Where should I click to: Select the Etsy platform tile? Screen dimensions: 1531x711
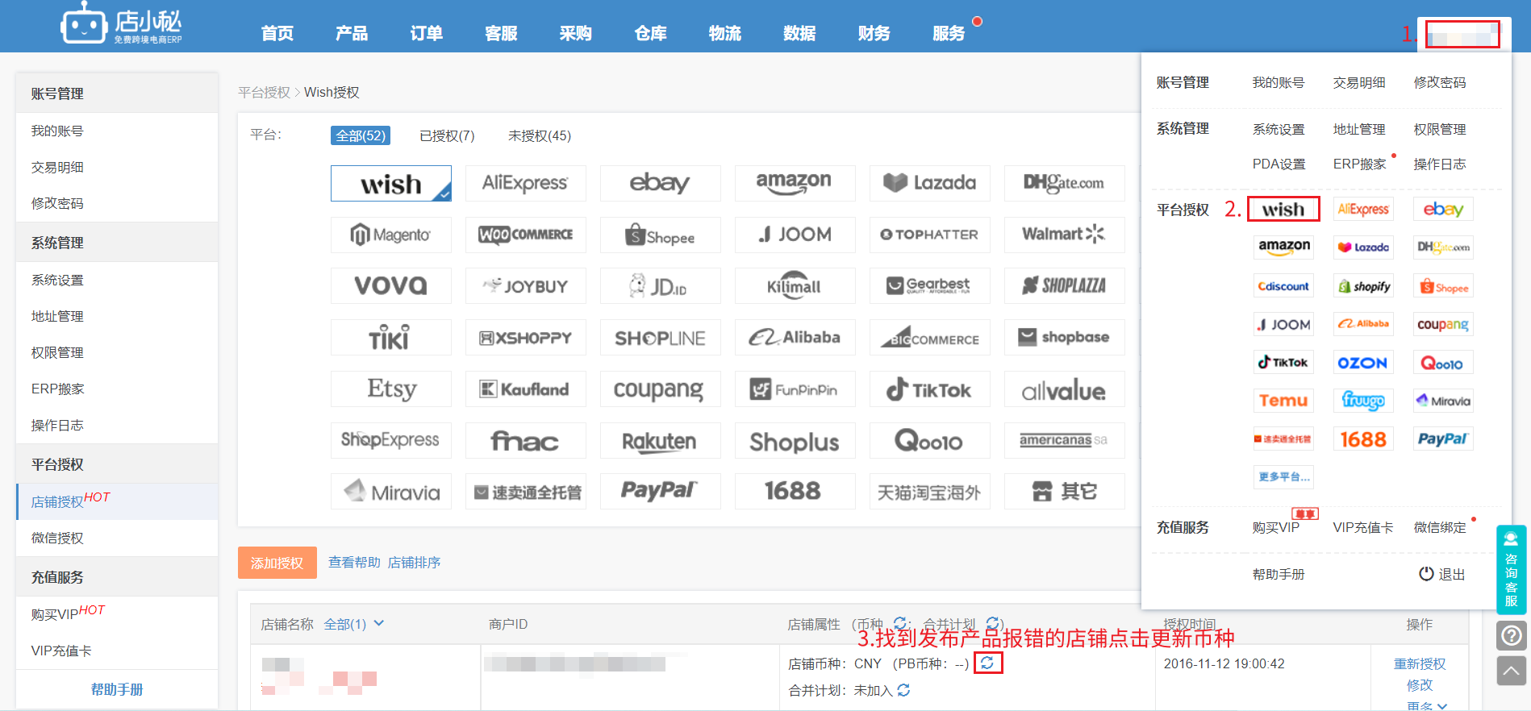point(391,389)
